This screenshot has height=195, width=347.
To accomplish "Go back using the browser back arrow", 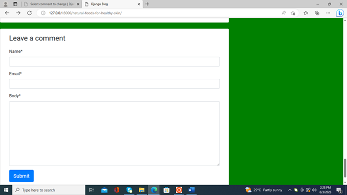I will 7,13.
